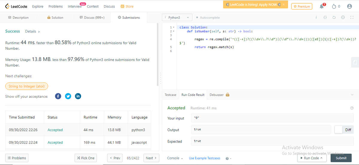This screenshot has width=359, height=165.
Task: Select the Submissions tab
Action: [129, 18]
